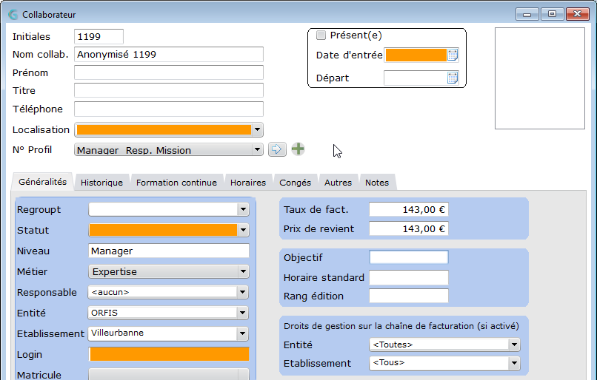597x380 pixels.
Task: Open the billing rights Etablissement <Tous> dropdown
Action: click(514, 363)
